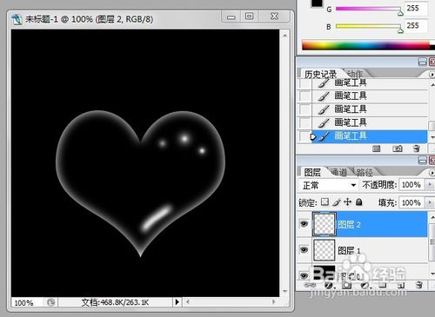This screenshot has width=435, height=317.
Task: Click the 不透明度 100% field
Action: [412, 185]
